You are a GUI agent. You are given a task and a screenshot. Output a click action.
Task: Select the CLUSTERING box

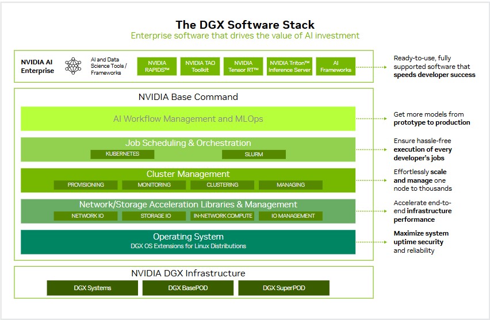tap(222, 185)
